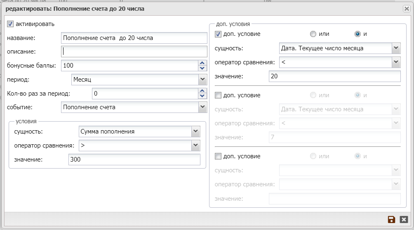Expand the 'событие' dropdown list
Image resolution: width=414 pixels, height=230 pixels.
[x=202, y=107]
